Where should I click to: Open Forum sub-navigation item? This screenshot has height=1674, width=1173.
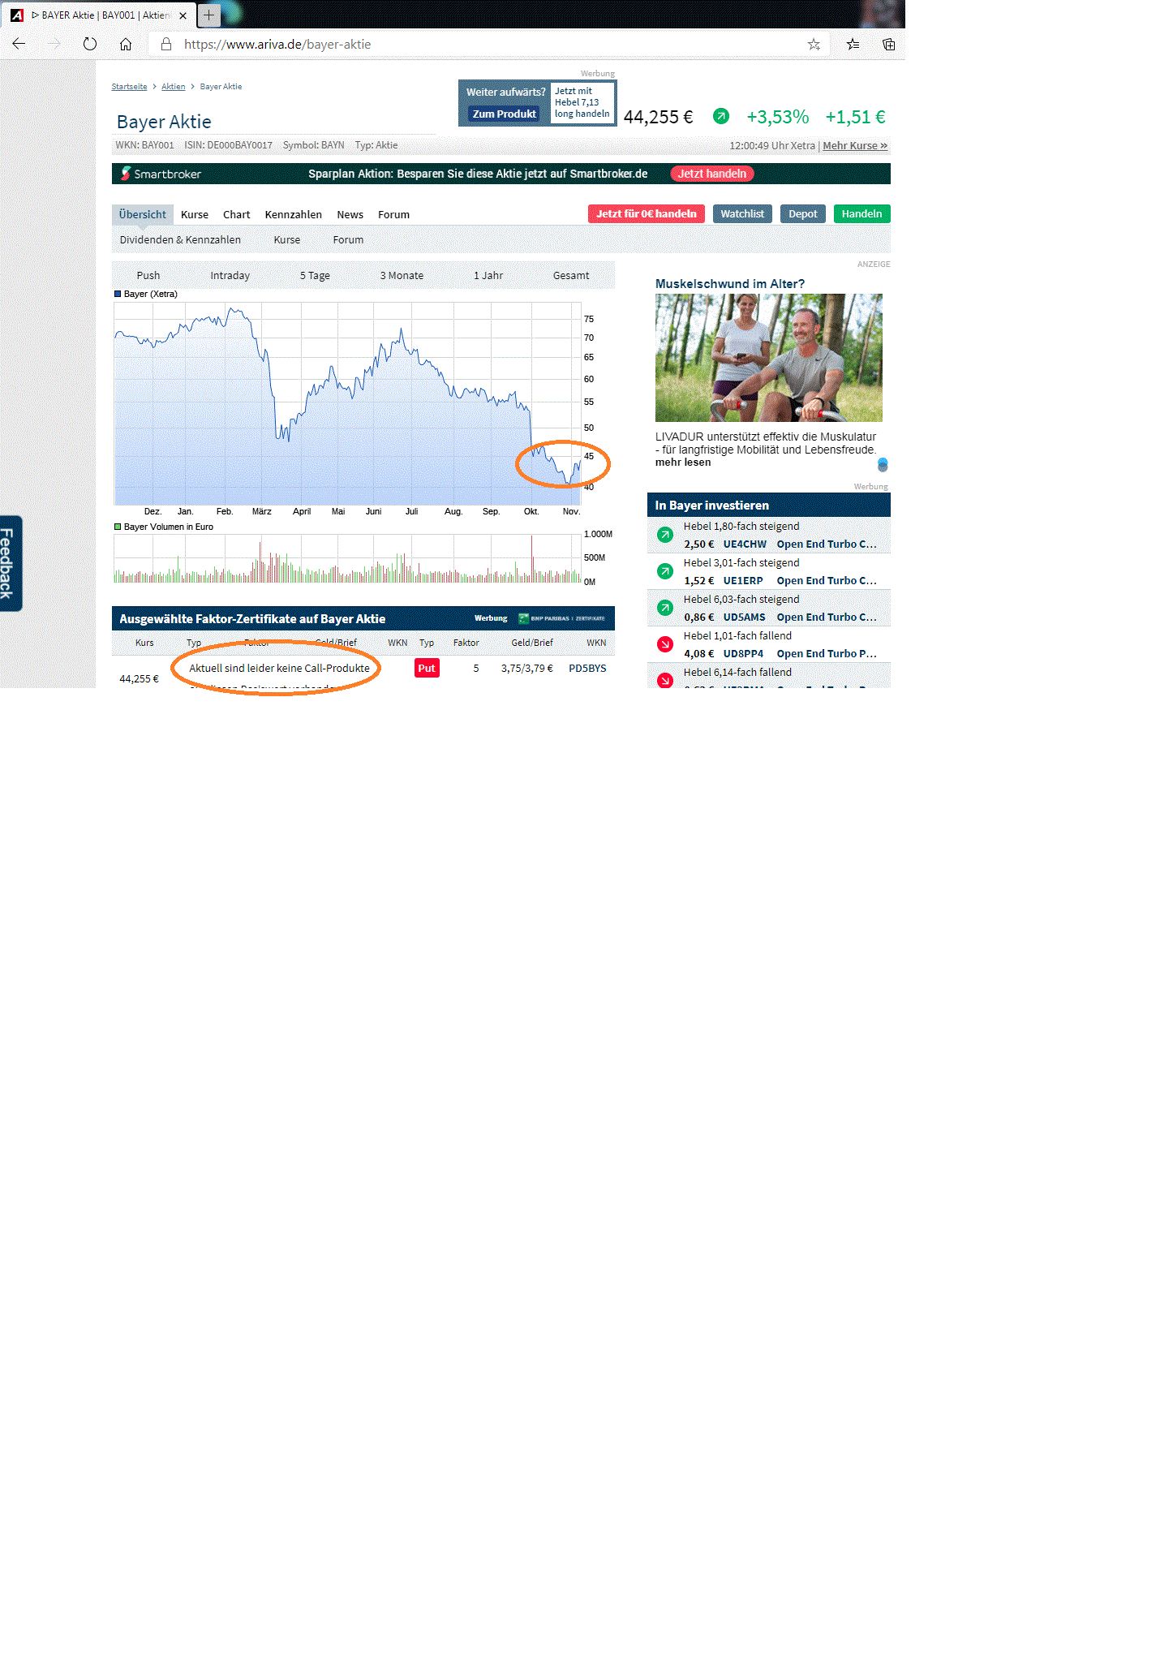(348, 239)
